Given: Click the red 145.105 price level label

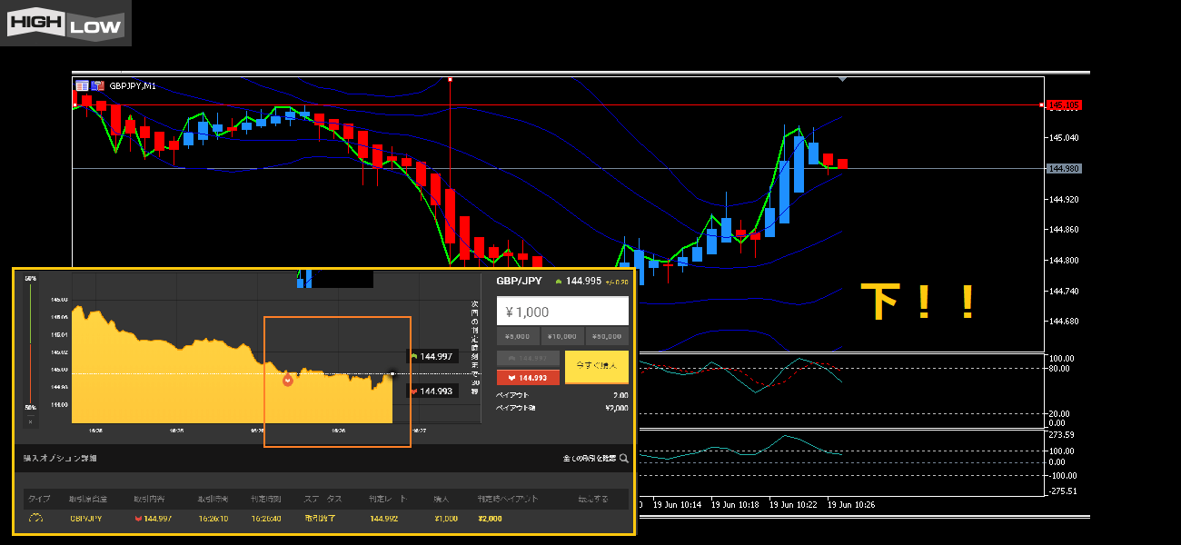Looking at the screenshot, I should (x=1064, y=105).
